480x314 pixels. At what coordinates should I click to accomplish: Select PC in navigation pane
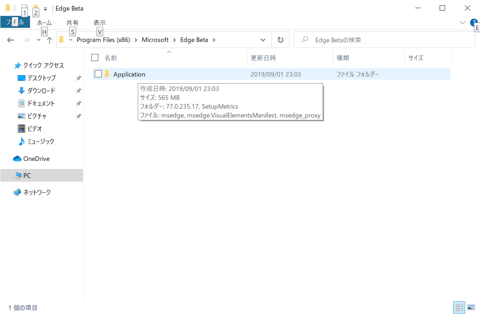tap(42, 175)
